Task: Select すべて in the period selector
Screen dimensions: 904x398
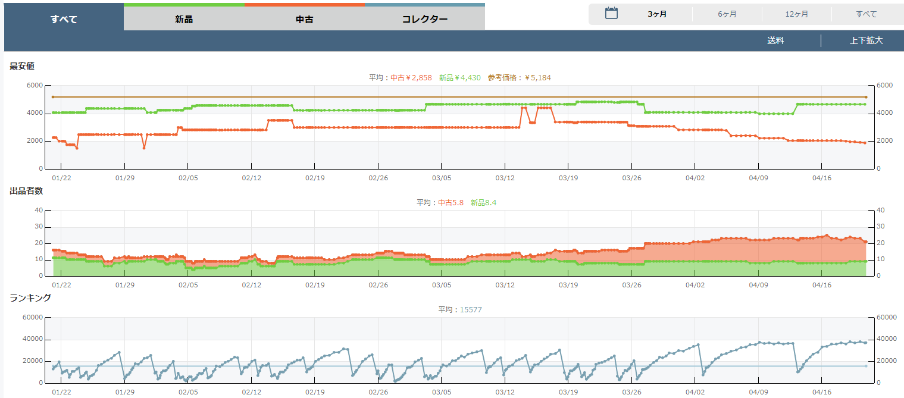Action: tap(866, 14)
